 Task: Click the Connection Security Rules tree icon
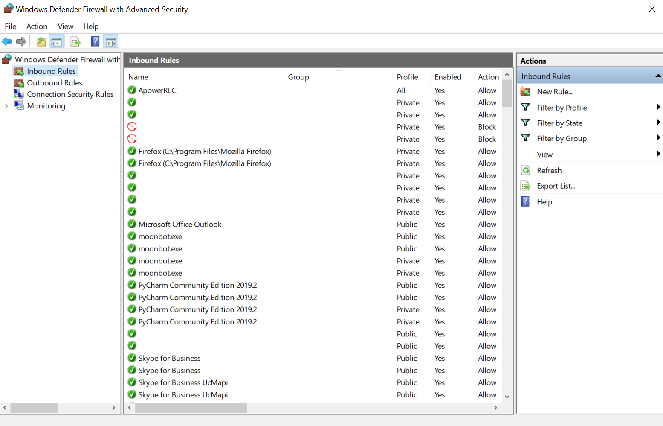click(19, 94)
